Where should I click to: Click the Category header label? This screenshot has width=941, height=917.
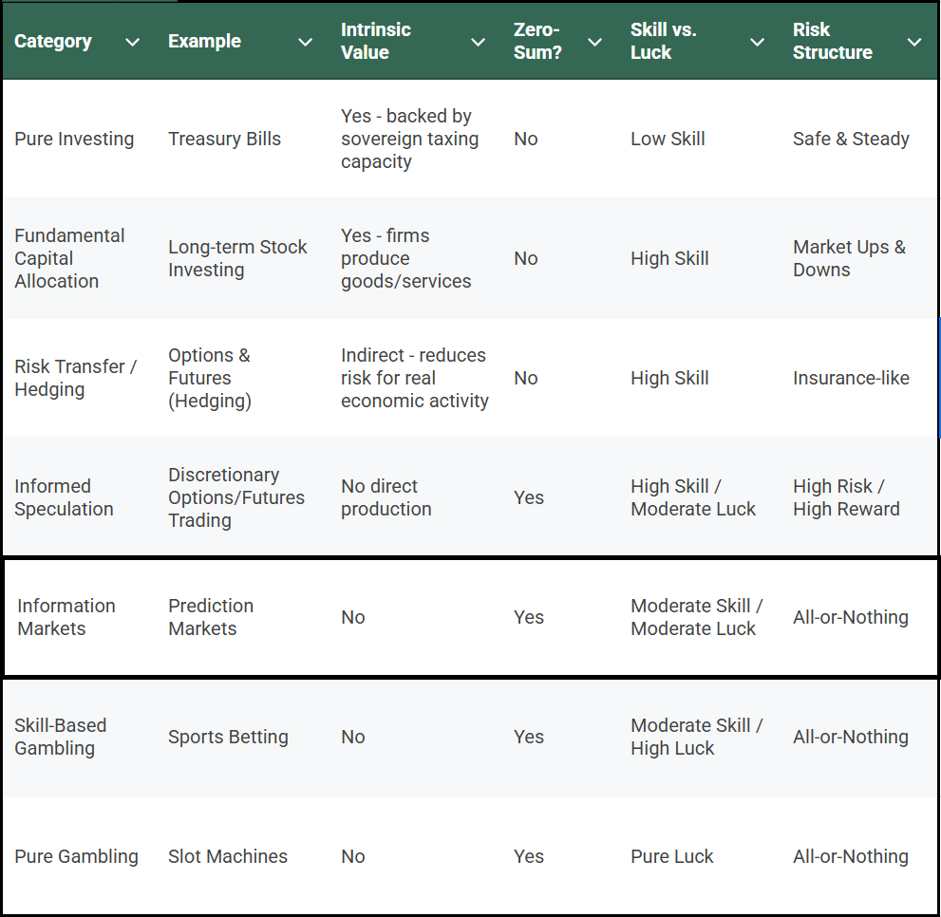(x=53, y=42)
